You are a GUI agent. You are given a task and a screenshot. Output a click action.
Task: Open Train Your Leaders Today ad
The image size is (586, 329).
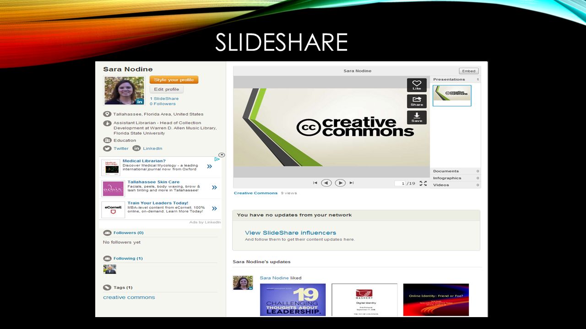pyautogui.click(x=158, y=203)
